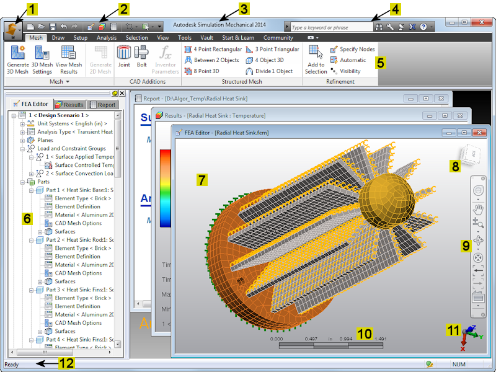This screenshot has height=372, width=496.
Task: Select the 8 Point 3D tool
Action: click(202, 71)
